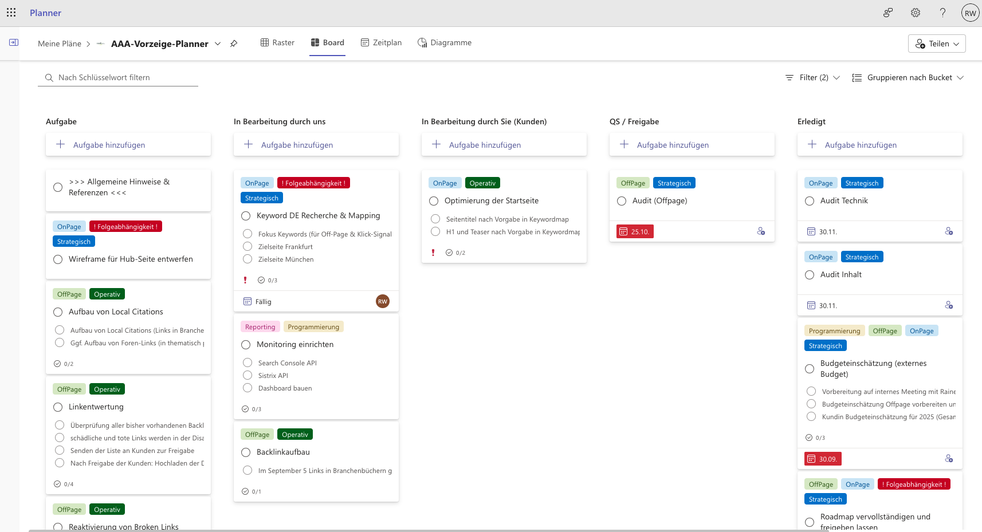The height and width of the screenshot is (532, 982).
Task: Mark Aufbau von Local Citations task complete
Action: [58, 312]
